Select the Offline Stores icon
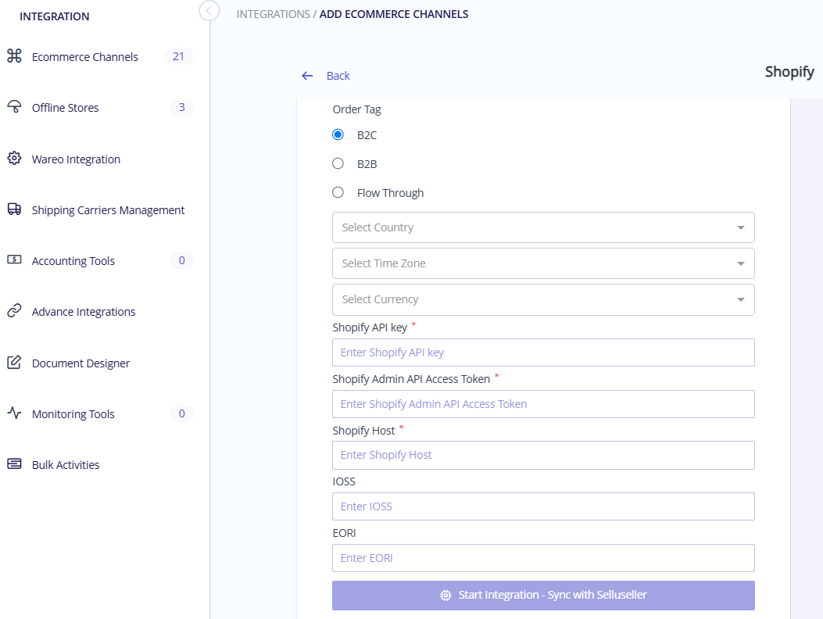 [13, 107]
